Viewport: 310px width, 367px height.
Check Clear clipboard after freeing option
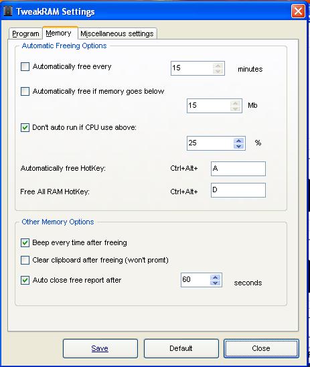(25, 260)
